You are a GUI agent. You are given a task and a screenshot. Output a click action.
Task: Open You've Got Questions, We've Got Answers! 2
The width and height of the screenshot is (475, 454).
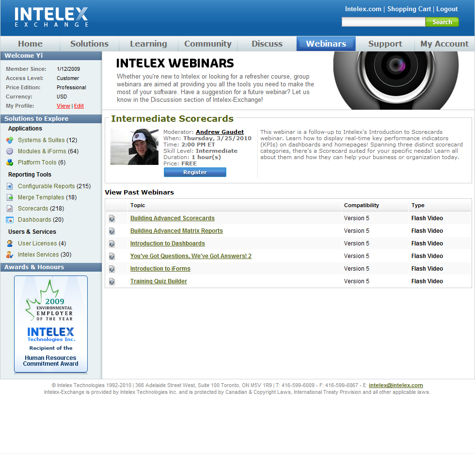[191, 256]
